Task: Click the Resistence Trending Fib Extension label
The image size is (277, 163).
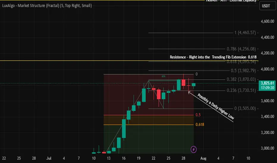Action: (x=213, y=57)
